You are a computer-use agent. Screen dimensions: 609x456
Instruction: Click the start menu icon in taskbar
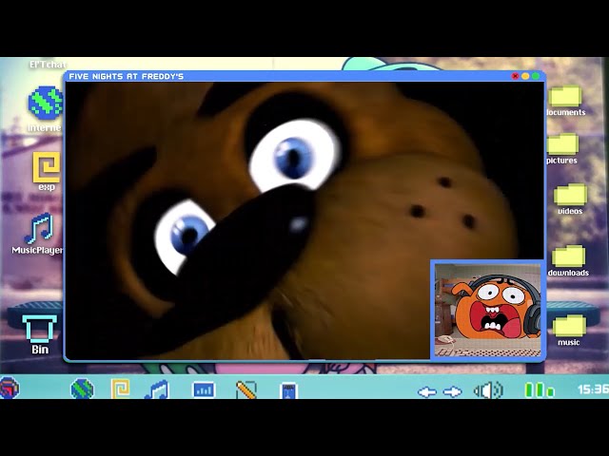click(x=10, y=388)
